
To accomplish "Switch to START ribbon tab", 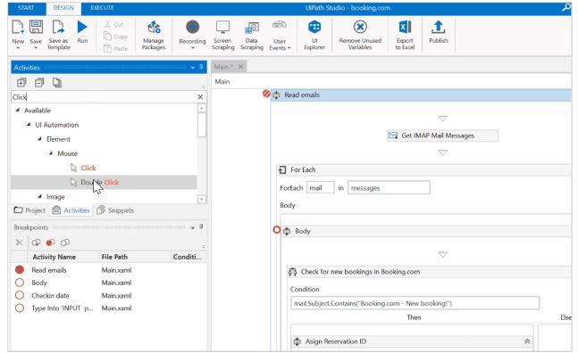I will pyautogui.click(x=26, y=8).
